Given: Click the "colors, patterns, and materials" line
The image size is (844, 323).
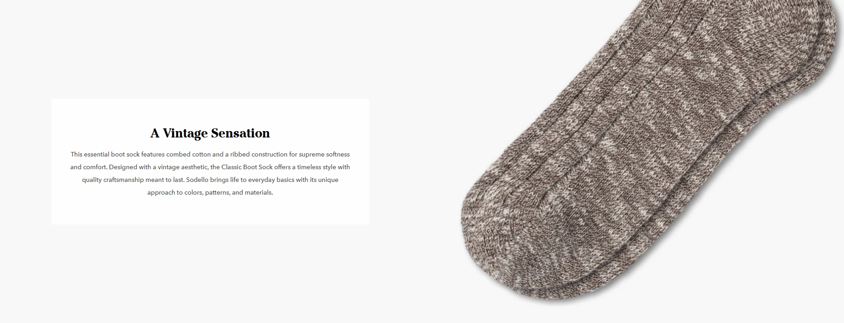Looking at the screenshot, I should 229,192.
